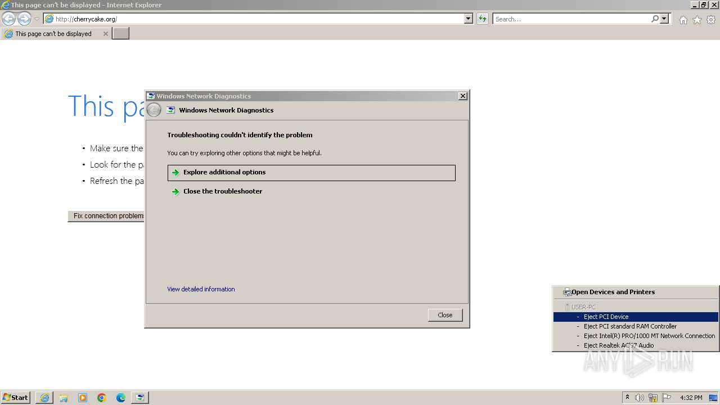Open the View detailed information link

point(201,289)
